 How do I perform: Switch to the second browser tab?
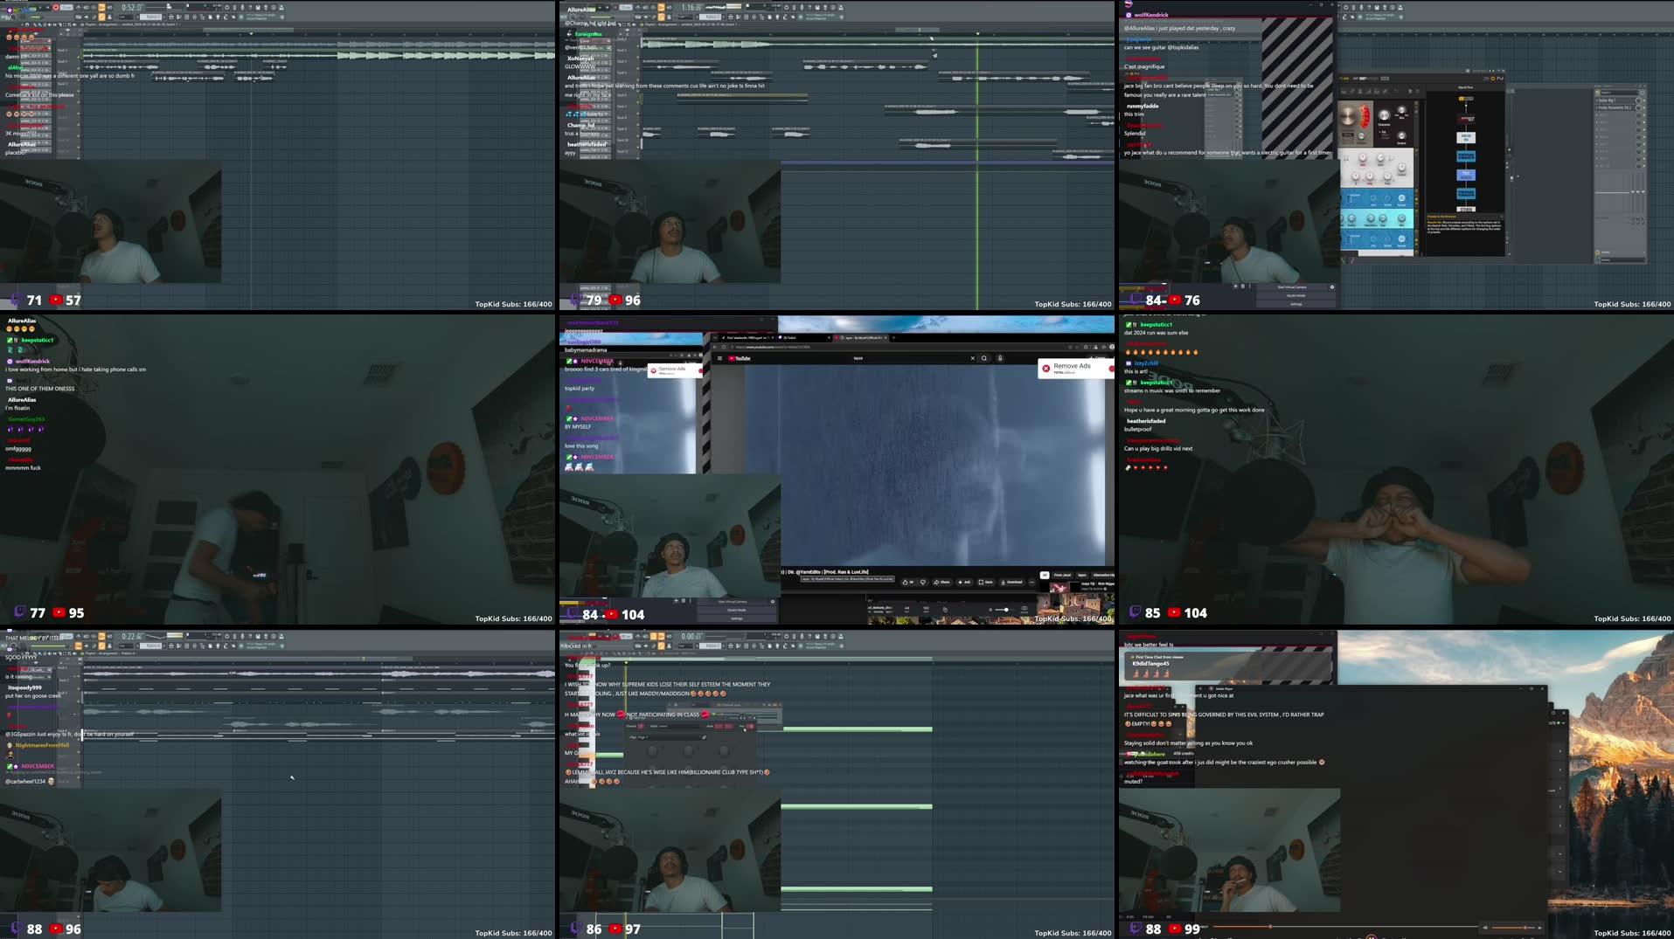click(x=803, y=337)
